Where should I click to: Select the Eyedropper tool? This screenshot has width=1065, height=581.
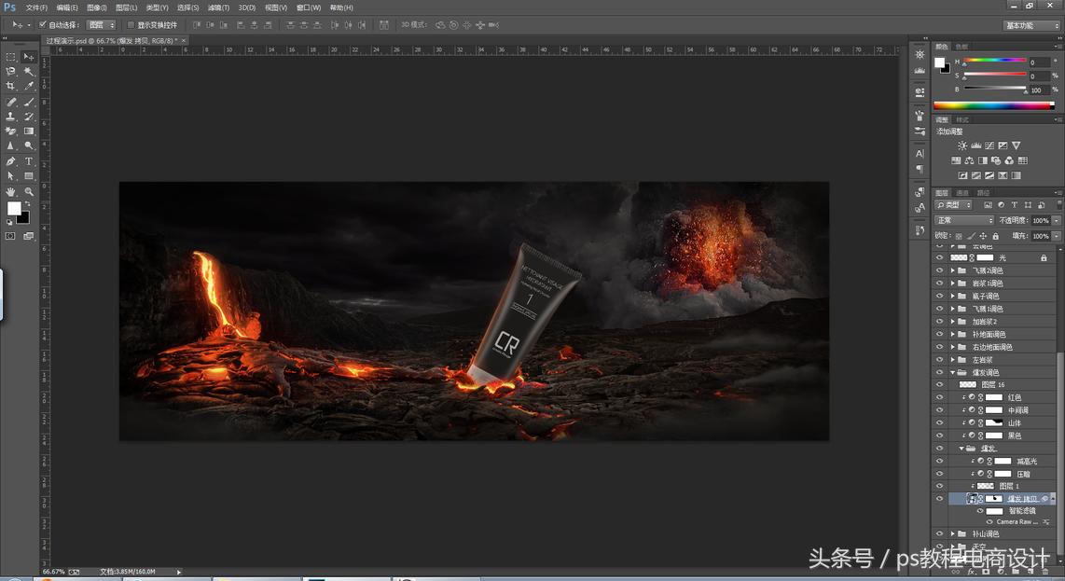[29, 87]
